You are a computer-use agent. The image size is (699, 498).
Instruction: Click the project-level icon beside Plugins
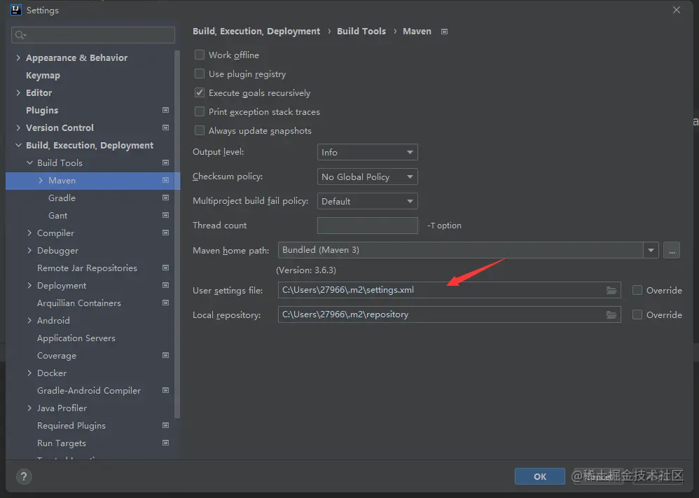tap(166, 111)
